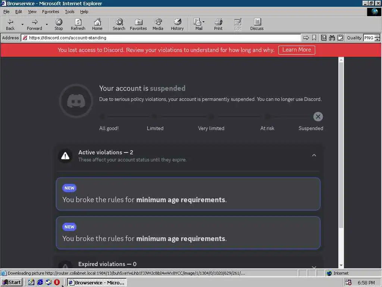The height and width of the screenshot is (287, 382).
Task: Click the Internet zone status indicator
Action: (338, 273)
